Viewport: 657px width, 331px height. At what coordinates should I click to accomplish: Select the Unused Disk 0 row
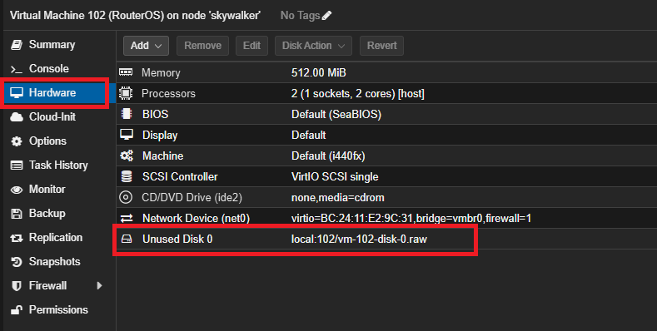pyautogui.click(x=386, y=239)
